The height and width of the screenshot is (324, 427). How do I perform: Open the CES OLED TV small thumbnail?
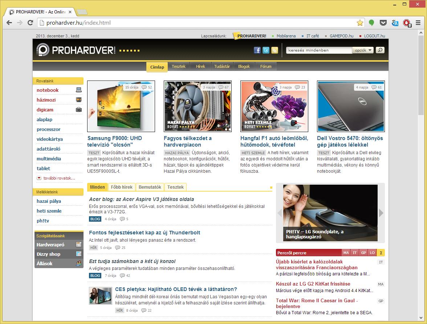(x=101, y=296)
